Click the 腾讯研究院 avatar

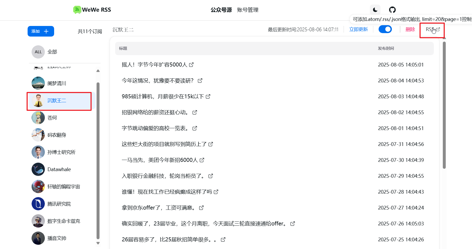point(38,204)
